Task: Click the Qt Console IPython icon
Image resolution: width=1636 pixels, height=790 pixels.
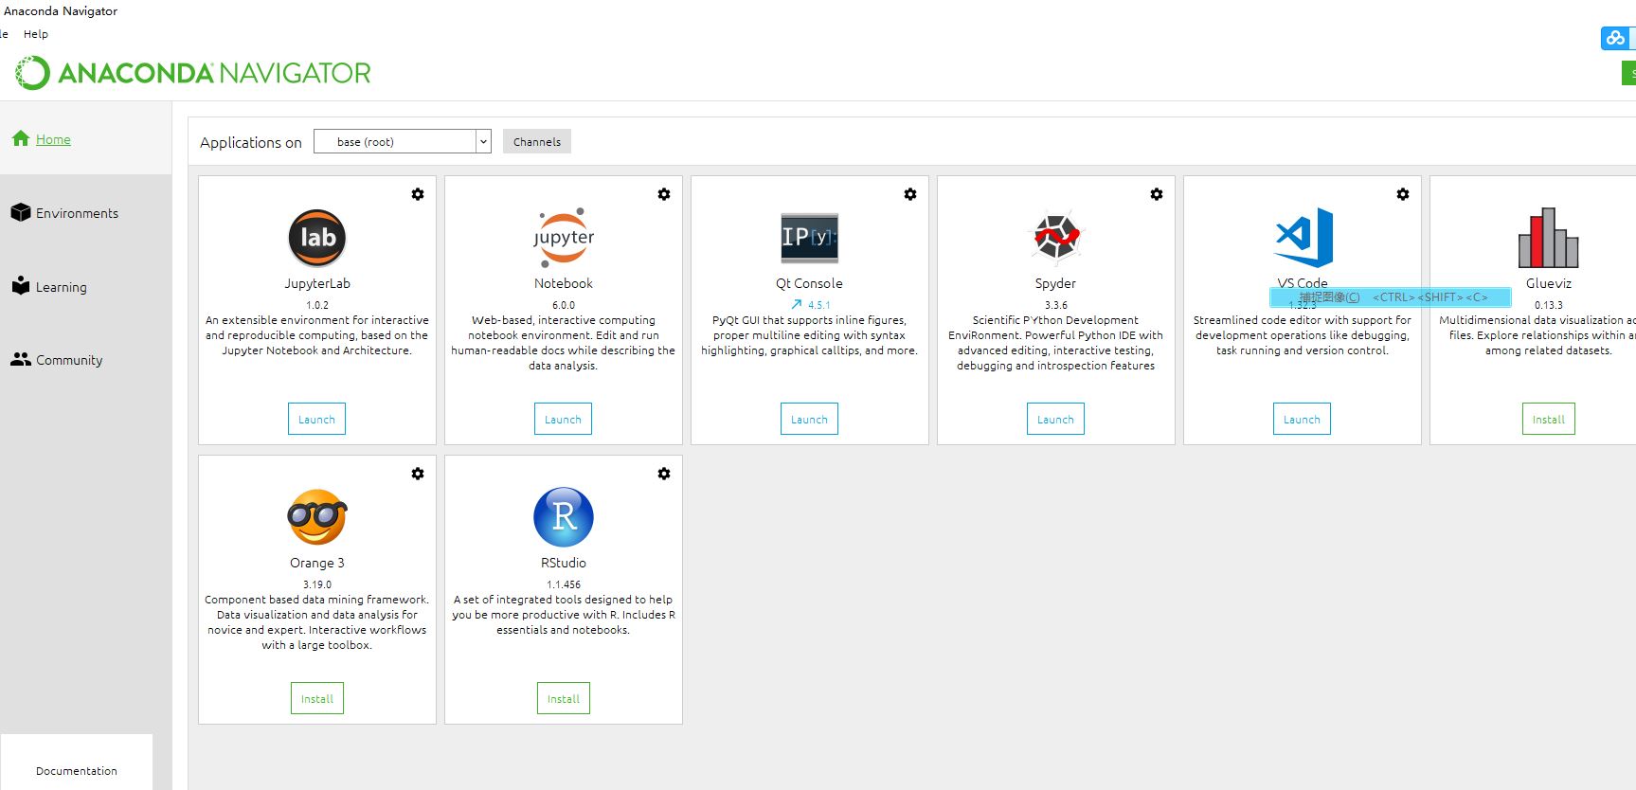Action: (x=810, y=238)
